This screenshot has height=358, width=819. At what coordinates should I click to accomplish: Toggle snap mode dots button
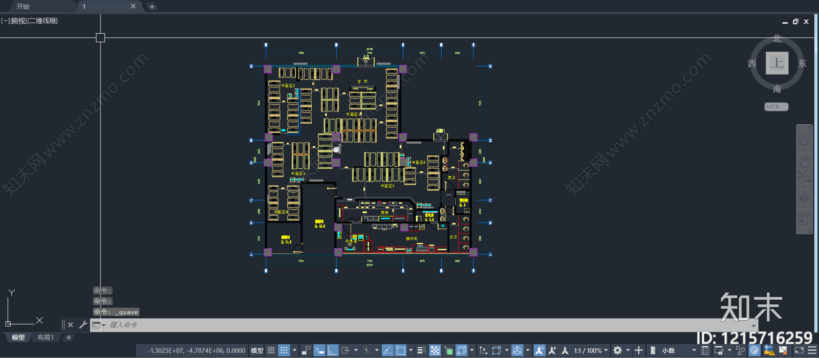[x=284, y=350]
